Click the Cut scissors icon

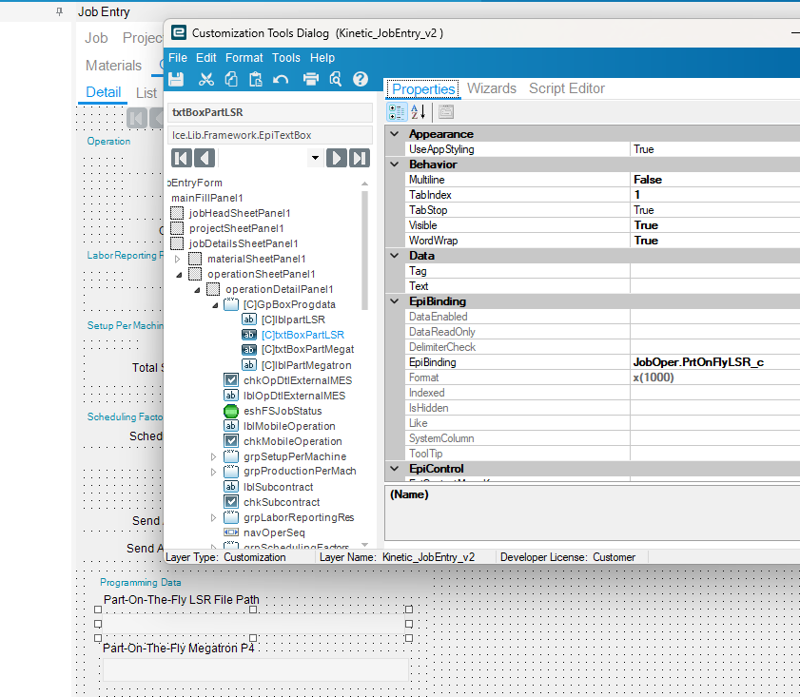(206, 79)
